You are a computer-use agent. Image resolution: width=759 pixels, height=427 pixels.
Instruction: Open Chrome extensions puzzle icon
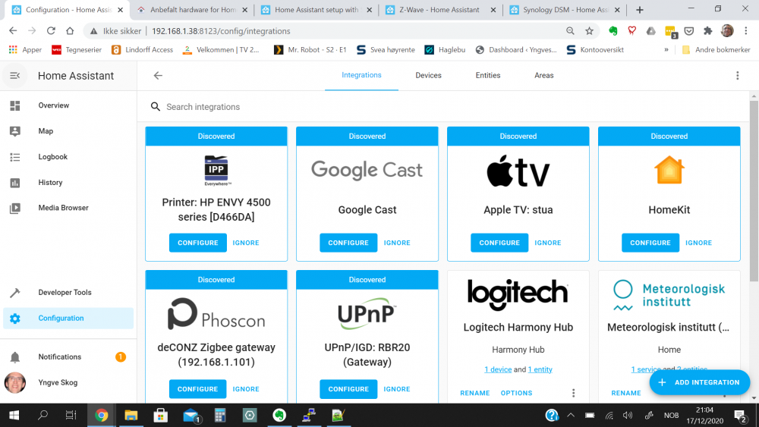pyautogui.click(x=707, y=31)
